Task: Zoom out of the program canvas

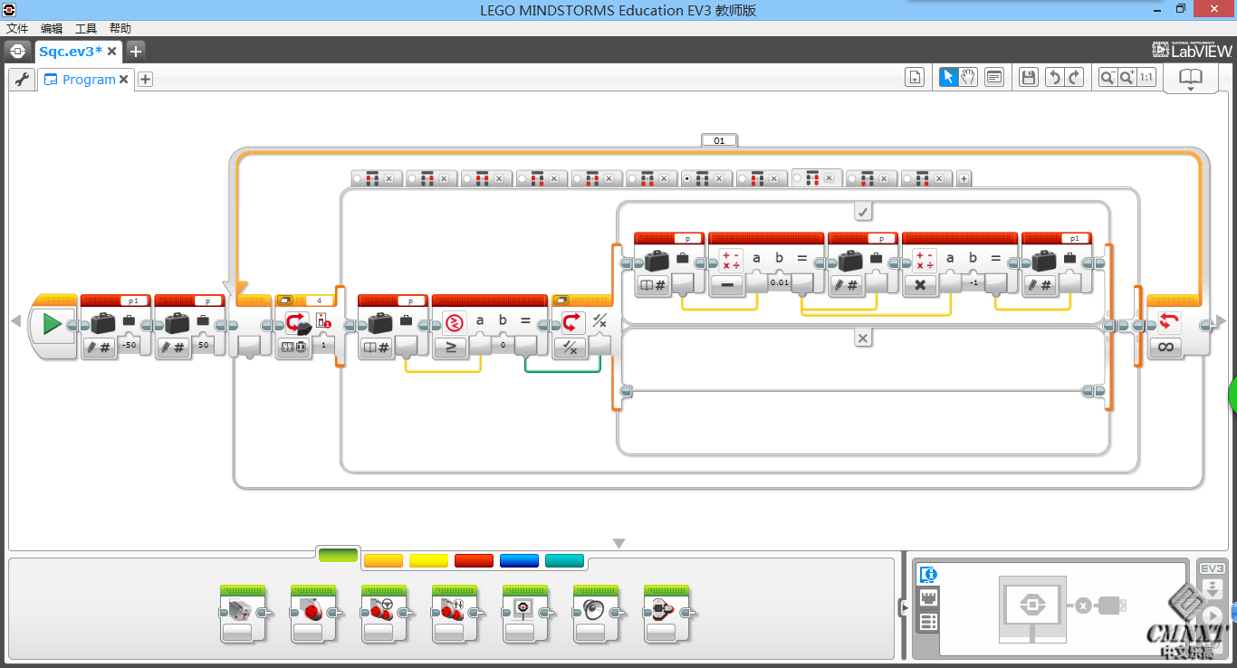Action: pos(1108,78)
